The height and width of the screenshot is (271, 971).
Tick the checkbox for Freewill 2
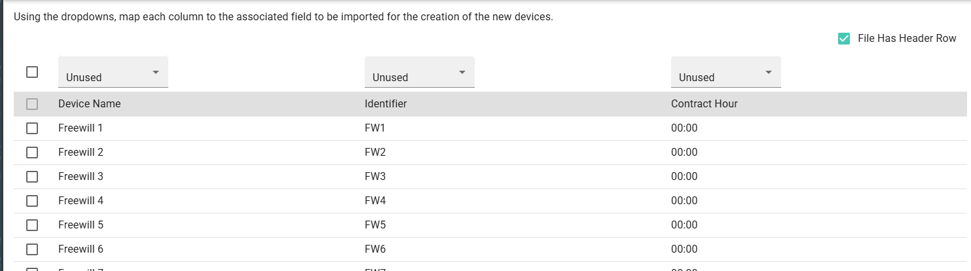click(32, 153)
